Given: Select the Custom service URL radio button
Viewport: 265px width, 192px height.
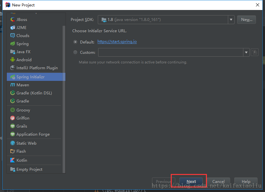Looking at the screenshot, I should point(76,53).
